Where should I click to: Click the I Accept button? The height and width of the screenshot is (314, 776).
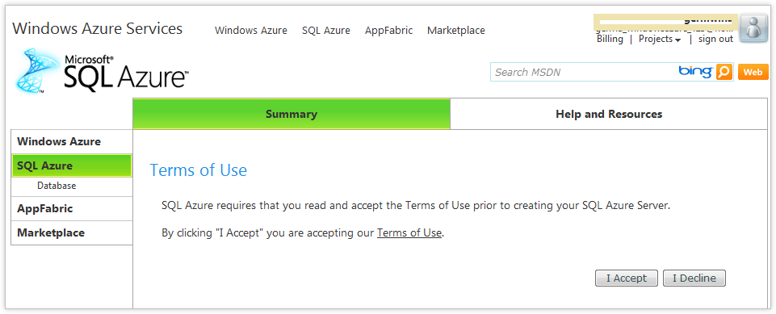coord(627,278)
